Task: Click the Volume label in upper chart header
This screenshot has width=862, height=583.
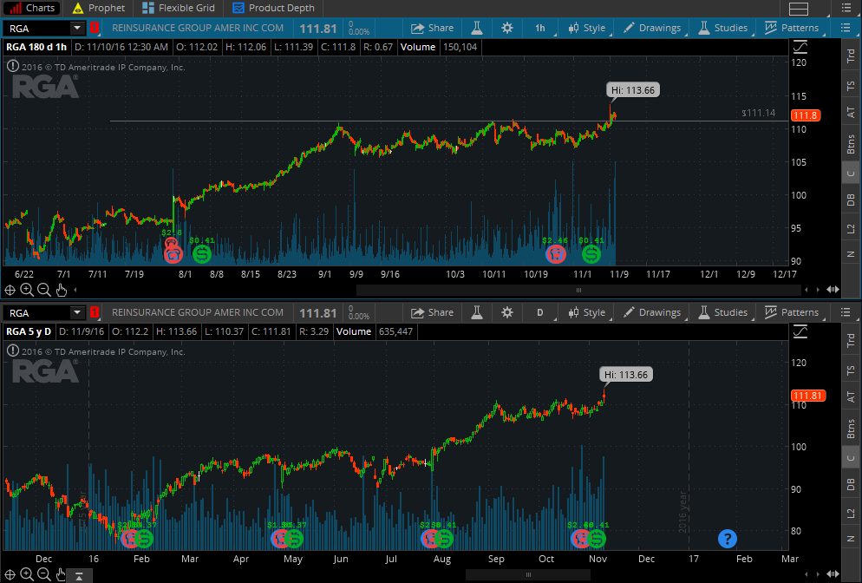Action: tap(418, 47)
